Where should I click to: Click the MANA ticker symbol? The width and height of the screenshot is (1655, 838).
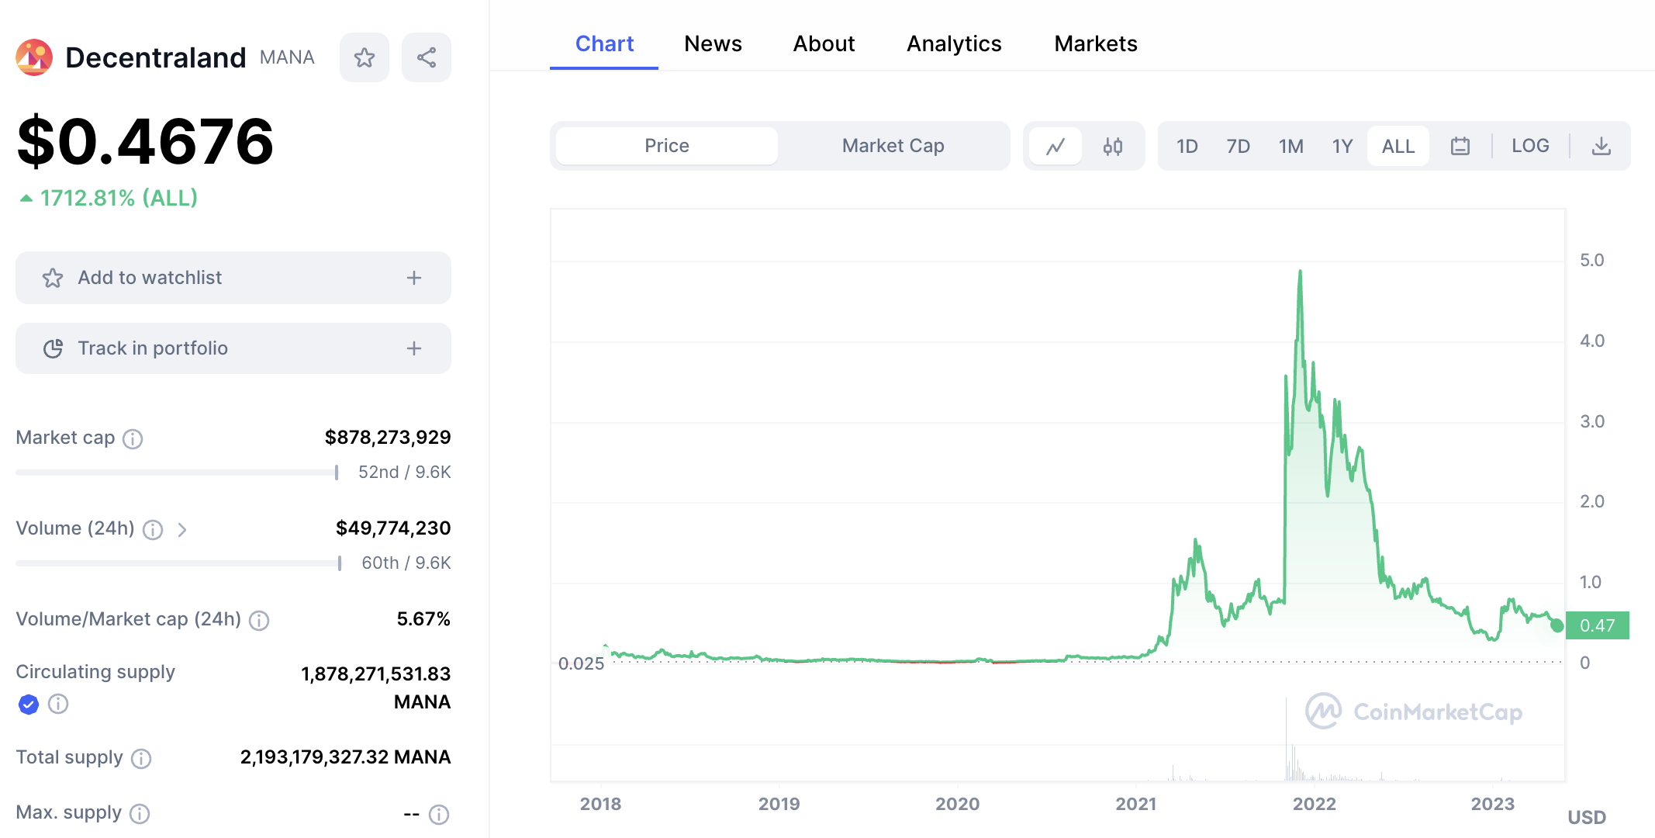287,57
